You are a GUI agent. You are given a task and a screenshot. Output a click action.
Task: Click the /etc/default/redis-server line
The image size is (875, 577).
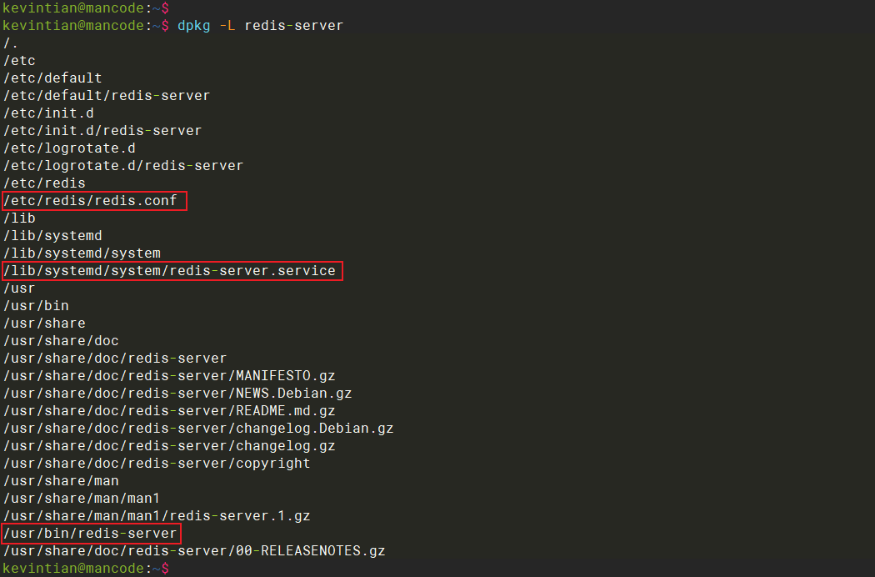(x=107, y=96)
